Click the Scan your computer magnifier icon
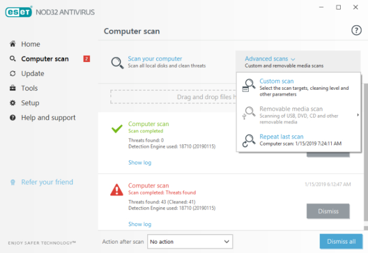368x253 pixels. [x=117, y=62]
